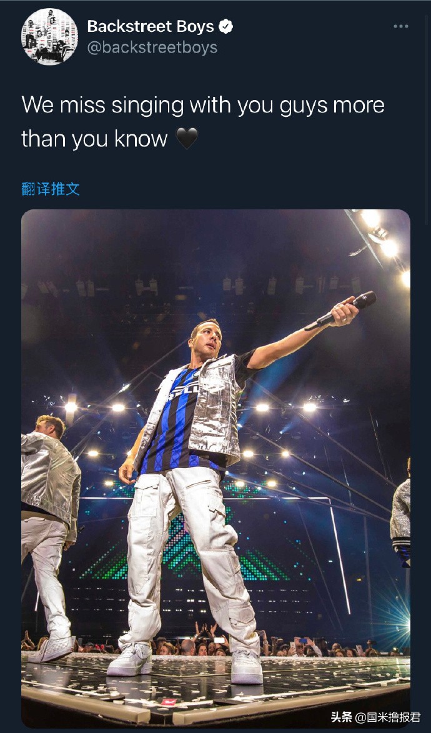Open the Backstreet Boys profile avatar
The width and height of the screenshot is (431, 733).
tap(49, 37)
